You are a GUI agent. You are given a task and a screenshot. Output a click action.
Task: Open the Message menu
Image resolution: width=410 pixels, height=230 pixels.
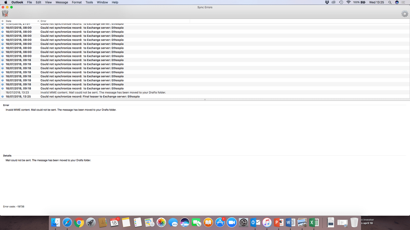61,2
